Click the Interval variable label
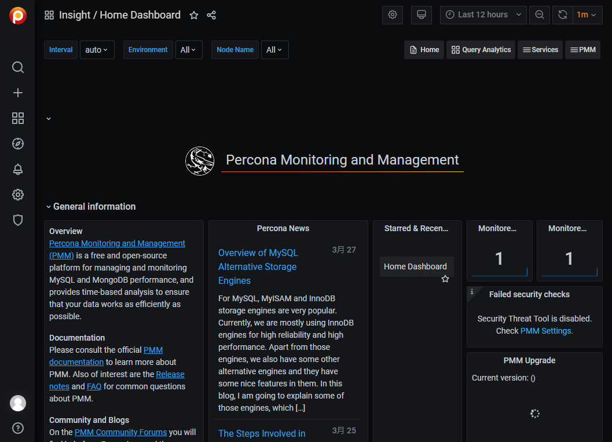This screenshot has width=612, height=442. [x=61, y=50]
